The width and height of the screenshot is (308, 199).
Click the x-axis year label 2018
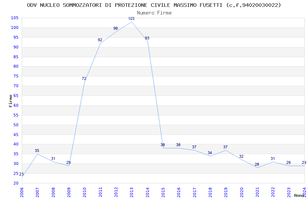coord(210,192)
